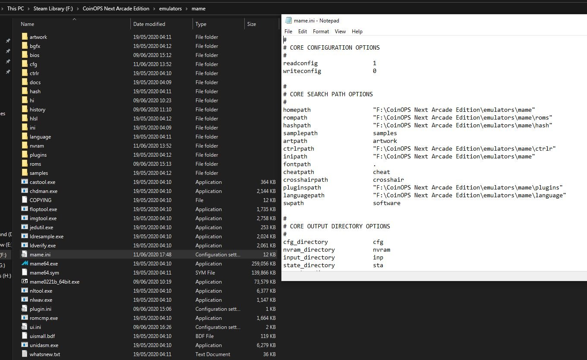This screenshot has height=360, width=587.
Task: Select the roms folder icon
Action: click(25, 164)
